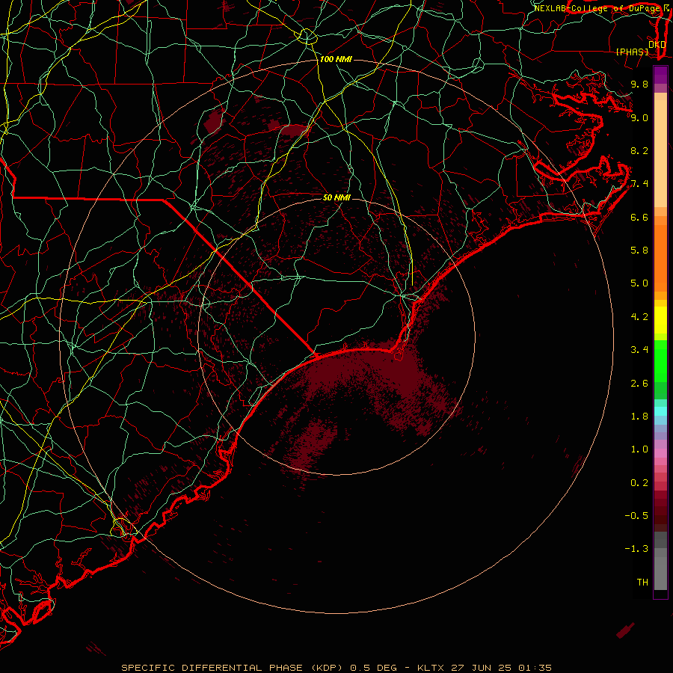The image size is (673, 673).
Task: Select the 9.8 value on the color scale
Action: 639,84
